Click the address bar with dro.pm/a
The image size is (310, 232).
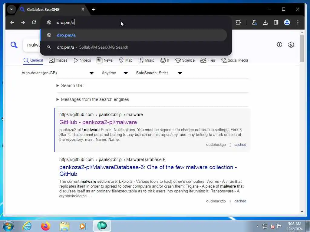(137, 22)
